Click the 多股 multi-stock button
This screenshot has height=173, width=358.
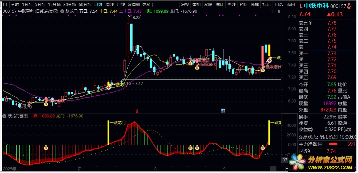(x=208, y=4)
